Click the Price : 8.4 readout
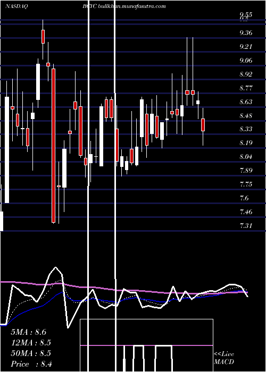Screen dimensions: 266x372 point(31,364)
